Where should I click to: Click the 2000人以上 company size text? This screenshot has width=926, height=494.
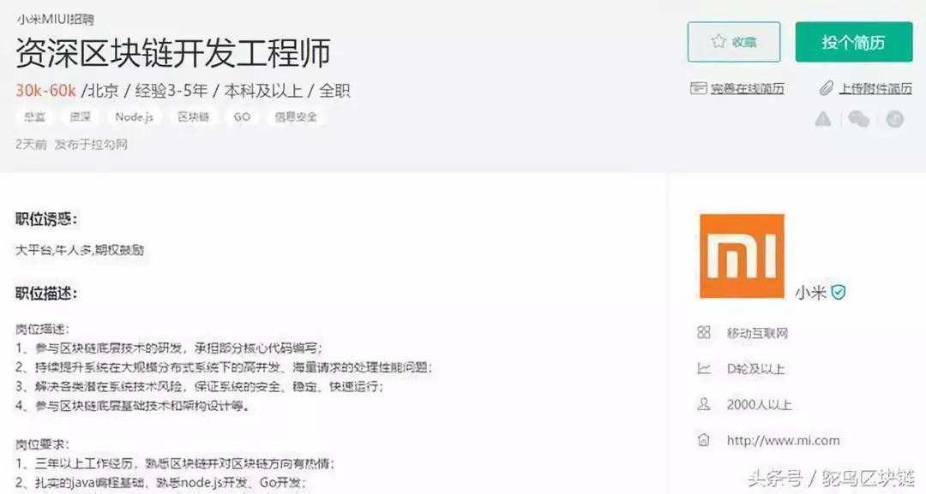coord(759,405)
